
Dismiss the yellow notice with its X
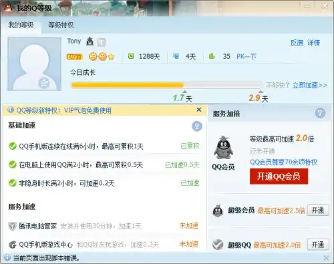pyautogui.click(x=199, y=110)
